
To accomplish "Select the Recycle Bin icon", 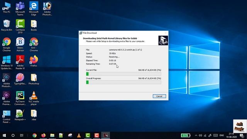I will 7,25.
